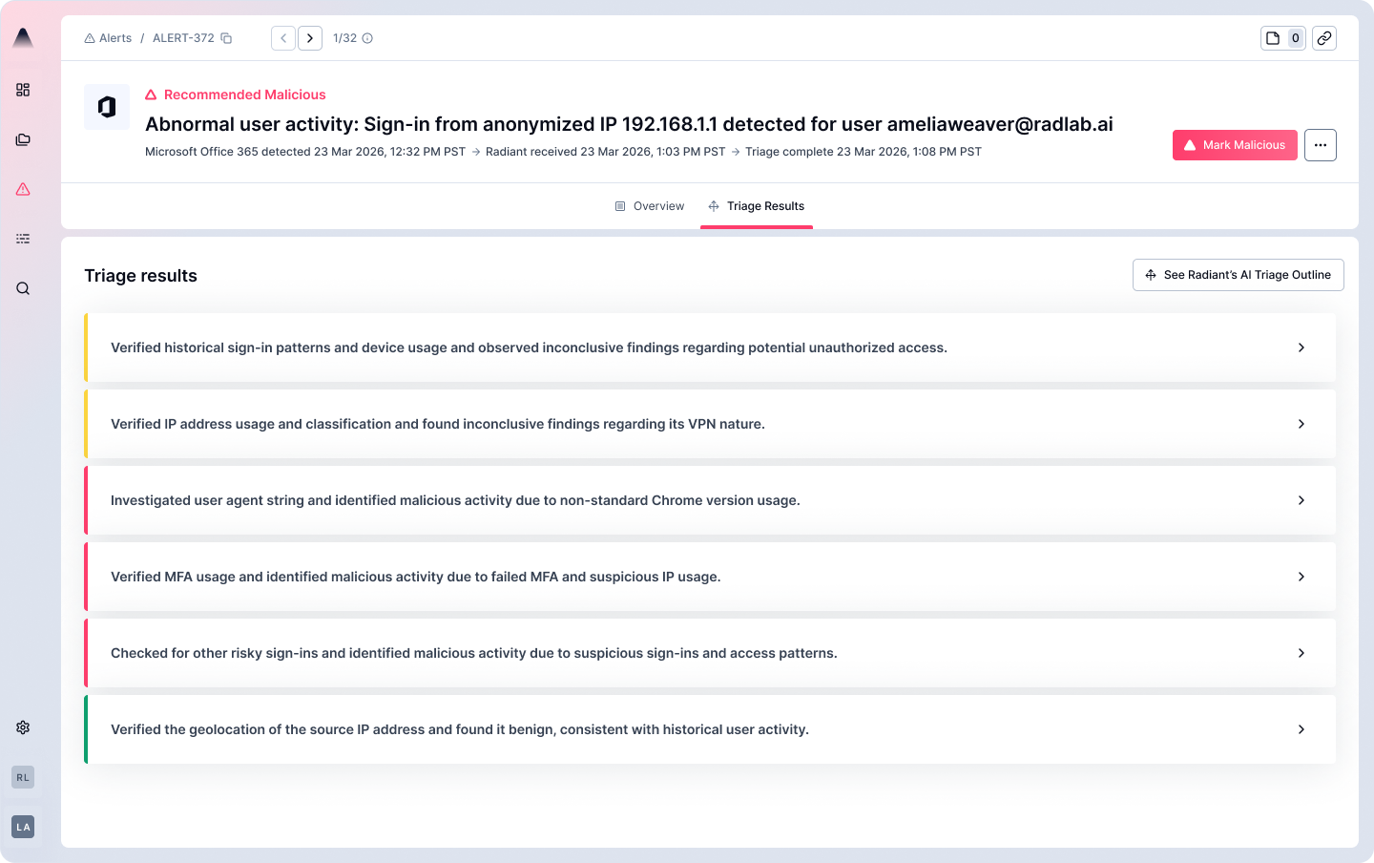Open the more options ellipsis menu
The image size is (1374, 863).
1320,145
